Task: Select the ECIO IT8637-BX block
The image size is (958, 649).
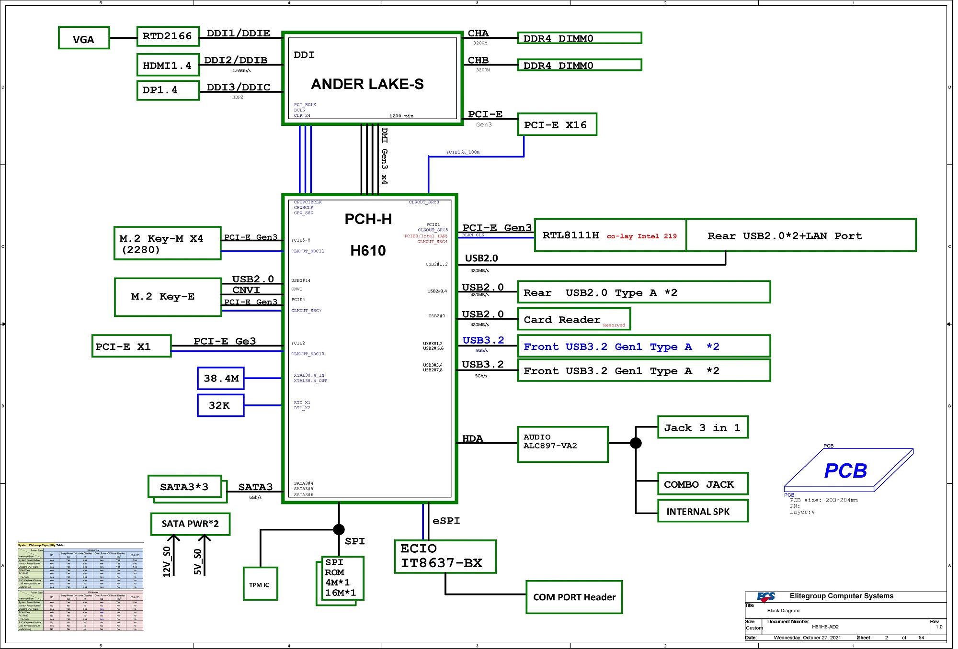Action: click(x=445, y=556)
